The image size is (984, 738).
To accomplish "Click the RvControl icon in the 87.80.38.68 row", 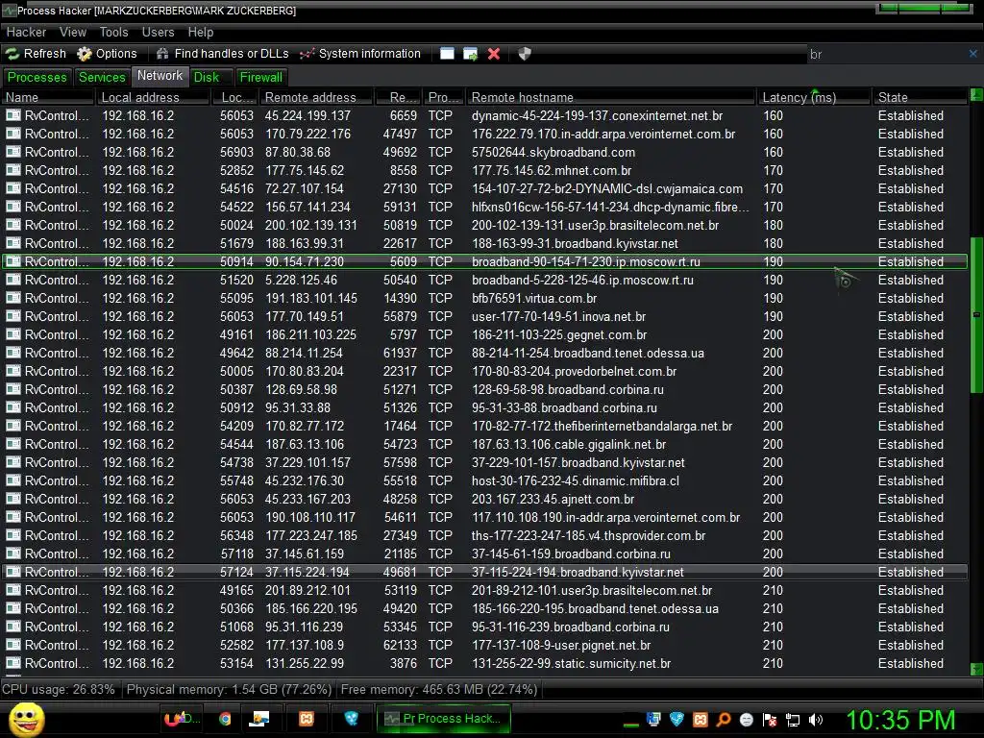I will 13,152.
